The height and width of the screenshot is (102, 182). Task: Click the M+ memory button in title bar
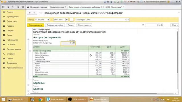coord(131,2)
